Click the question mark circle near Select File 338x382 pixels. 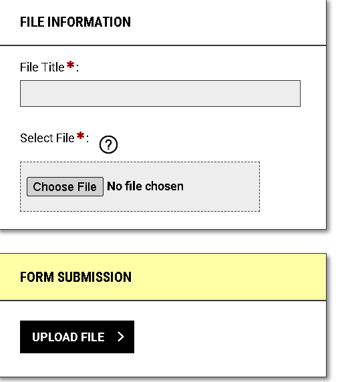click(x=108, y=144)
